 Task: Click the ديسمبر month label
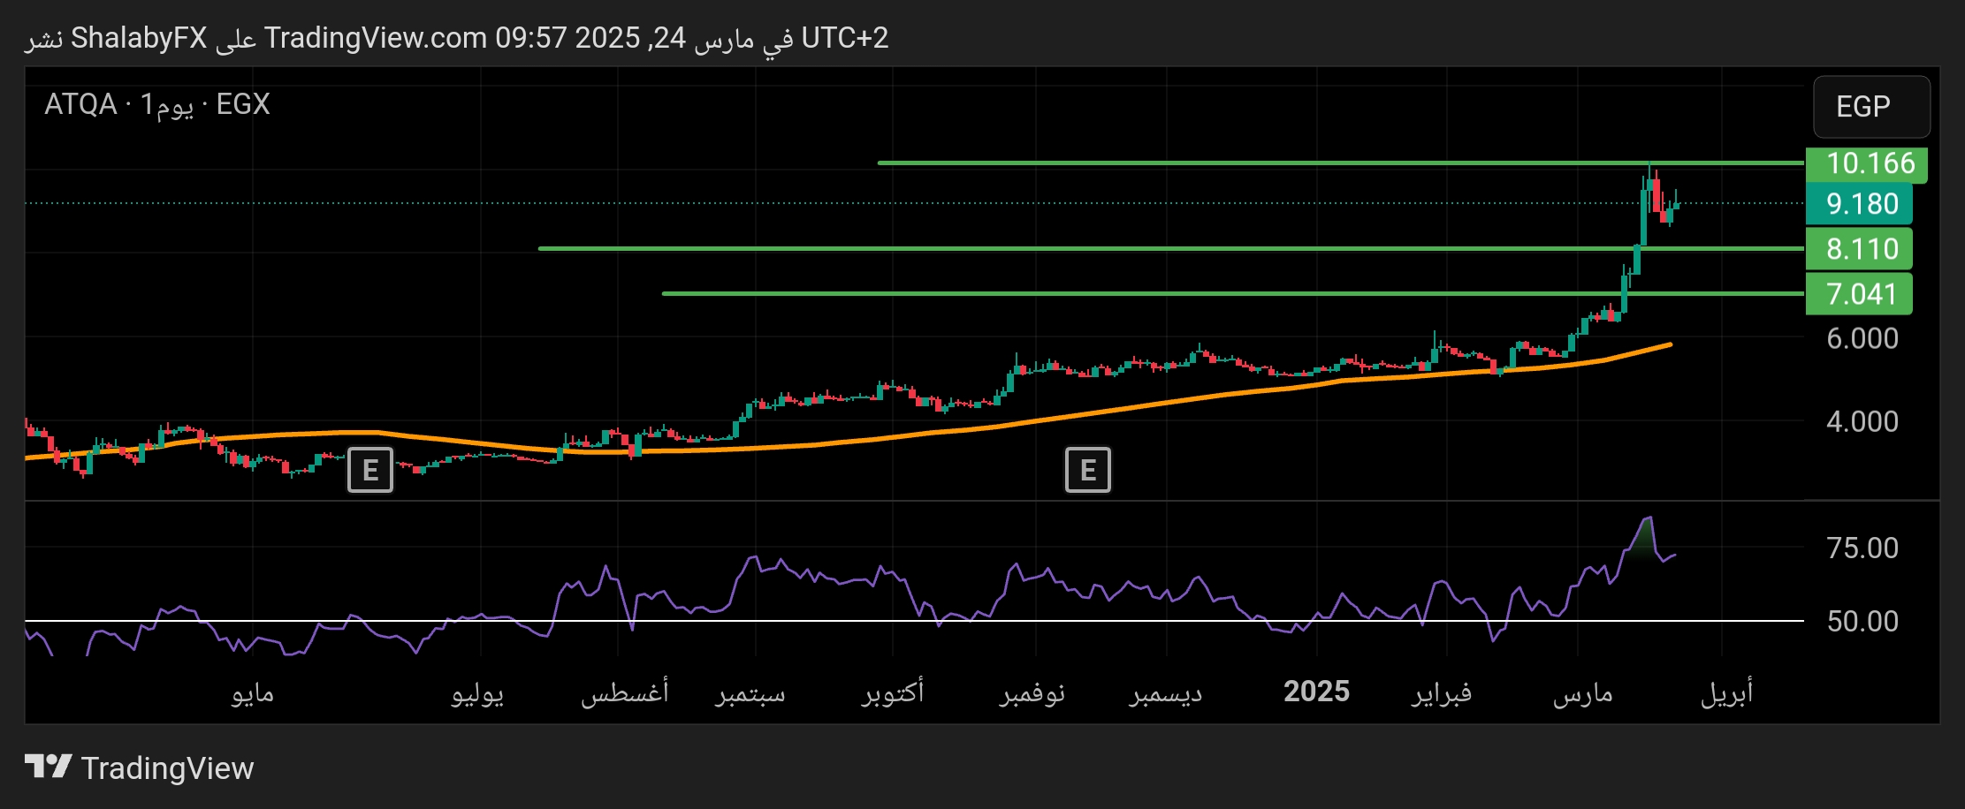[x=1166, y=694]
